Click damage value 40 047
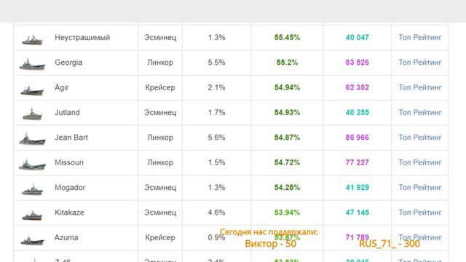 (x=358, y=37)
